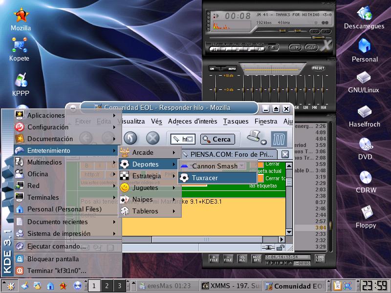The image size is (391, 293).
Task: Launch Tuxracer from the Deportes menu
Action: pos(205,178)
